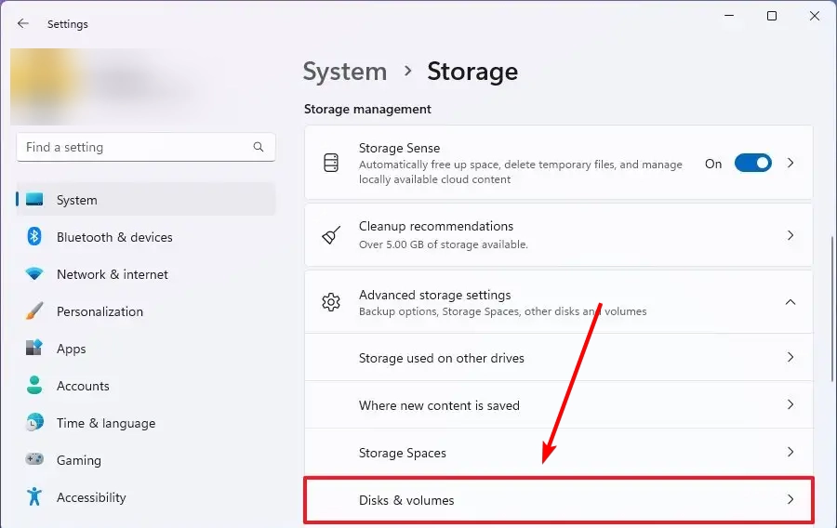Click the Bluetooth icon in sidebar
Viewport: 837px width, 528px height.
tap(34, 236)
